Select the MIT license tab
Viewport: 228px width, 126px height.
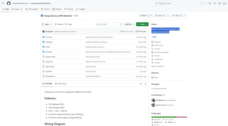point(61,84)
